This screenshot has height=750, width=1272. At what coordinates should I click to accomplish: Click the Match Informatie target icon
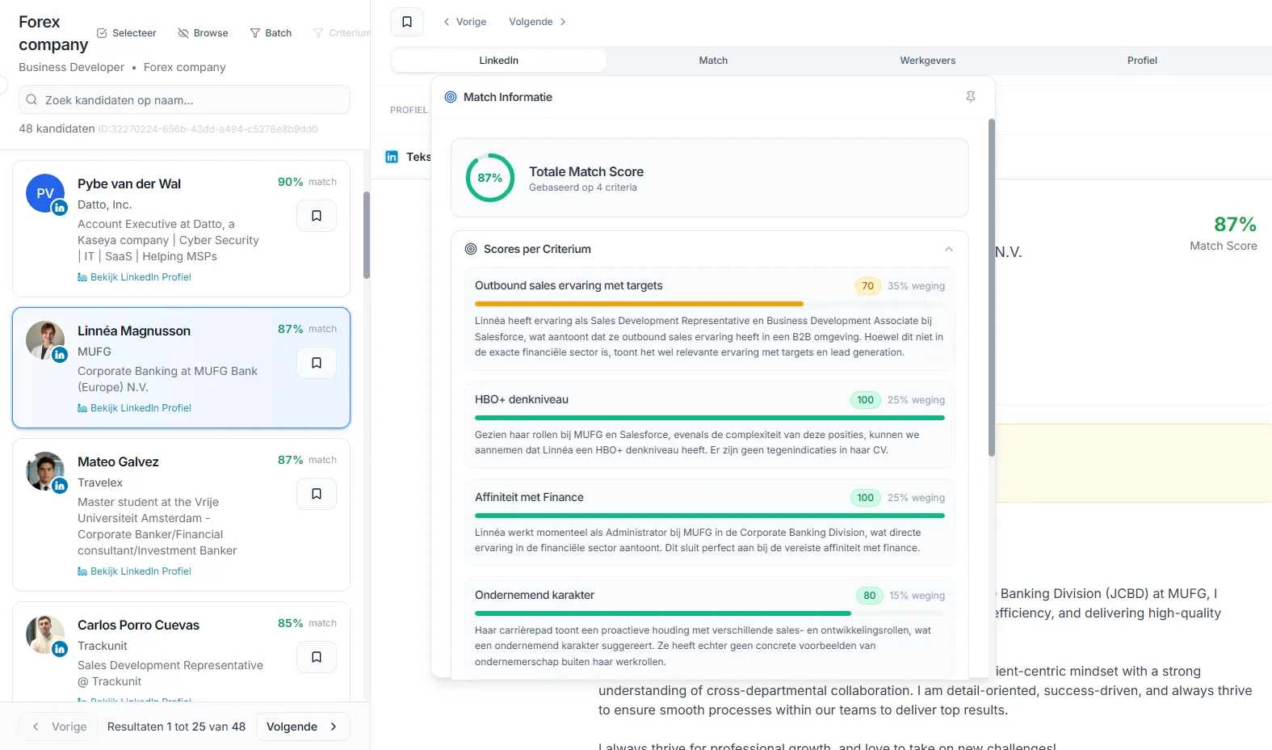(451, 97)
